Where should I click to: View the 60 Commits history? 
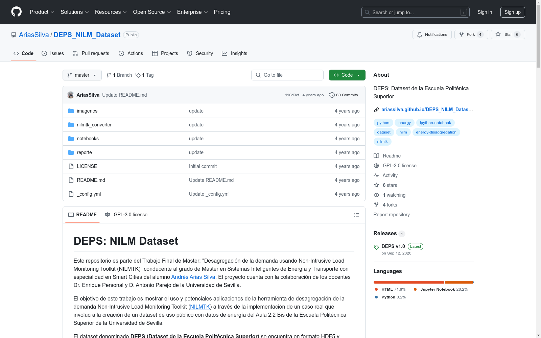(x=344, y=95)
